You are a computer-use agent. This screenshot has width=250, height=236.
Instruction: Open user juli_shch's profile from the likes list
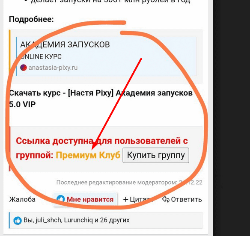click(x=49, y=220)
